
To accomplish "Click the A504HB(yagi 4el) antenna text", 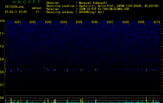I will [x=91, y=12].
